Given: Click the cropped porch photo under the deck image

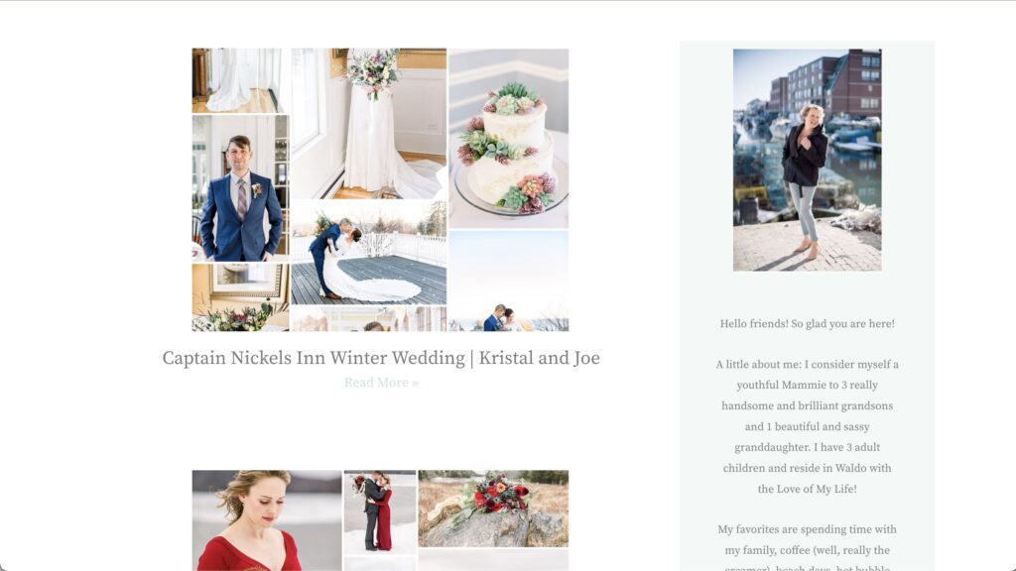Looking at the screenshot, I should 369,319.
